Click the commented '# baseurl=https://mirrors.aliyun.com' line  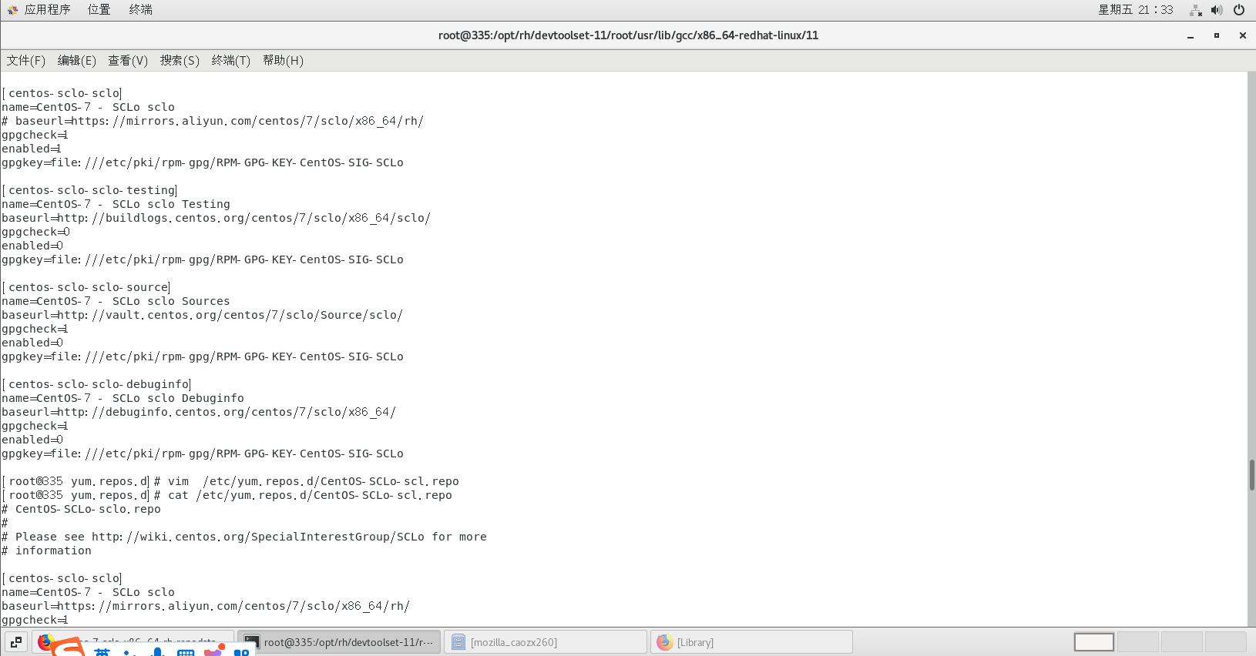pos(213,121)
